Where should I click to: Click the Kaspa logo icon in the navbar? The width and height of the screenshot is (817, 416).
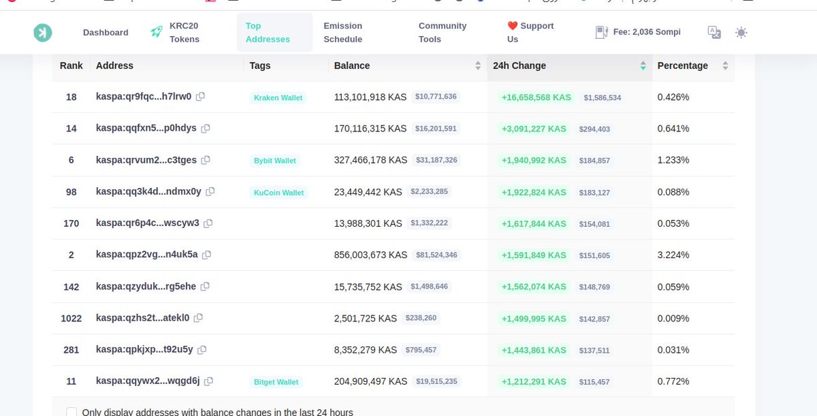42,32
